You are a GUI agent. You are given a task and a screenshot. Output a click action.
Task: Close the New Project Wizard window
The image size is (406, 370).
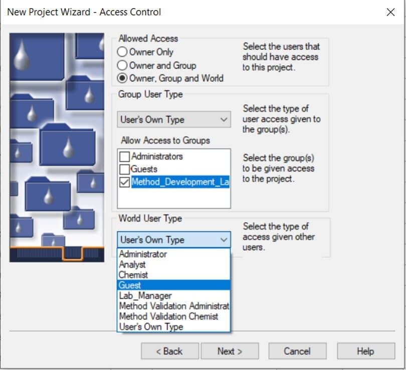(390, 12)
